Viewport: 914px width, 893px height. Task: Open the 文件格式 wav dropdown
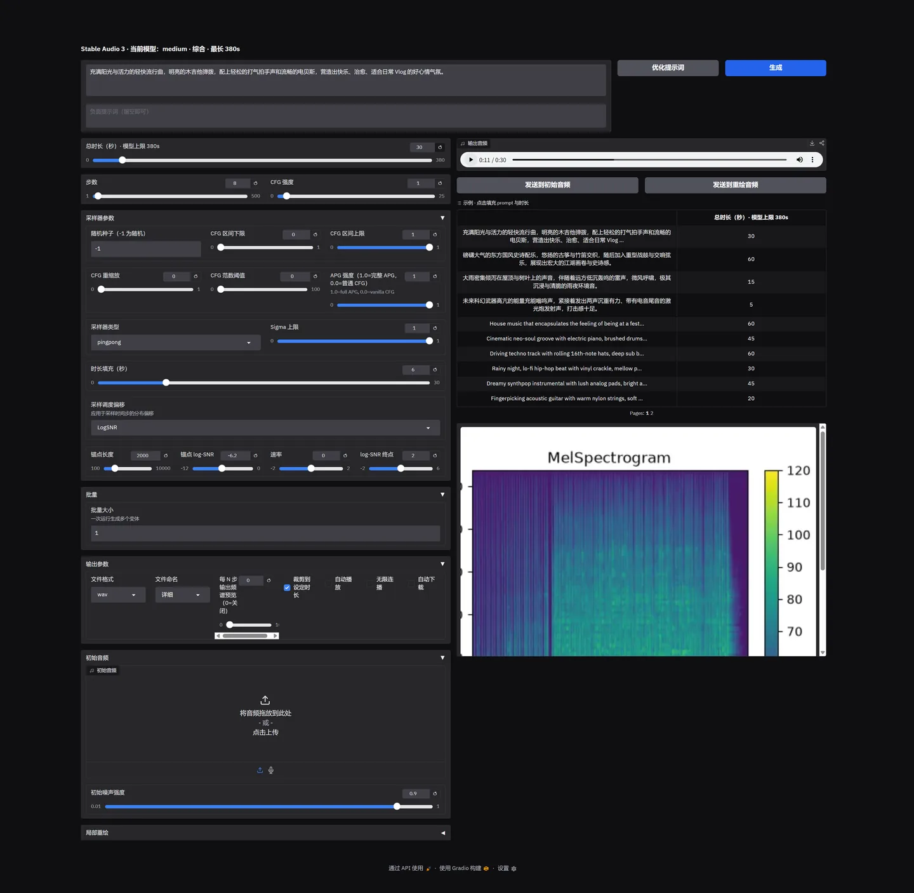click(x=118, y=595)
